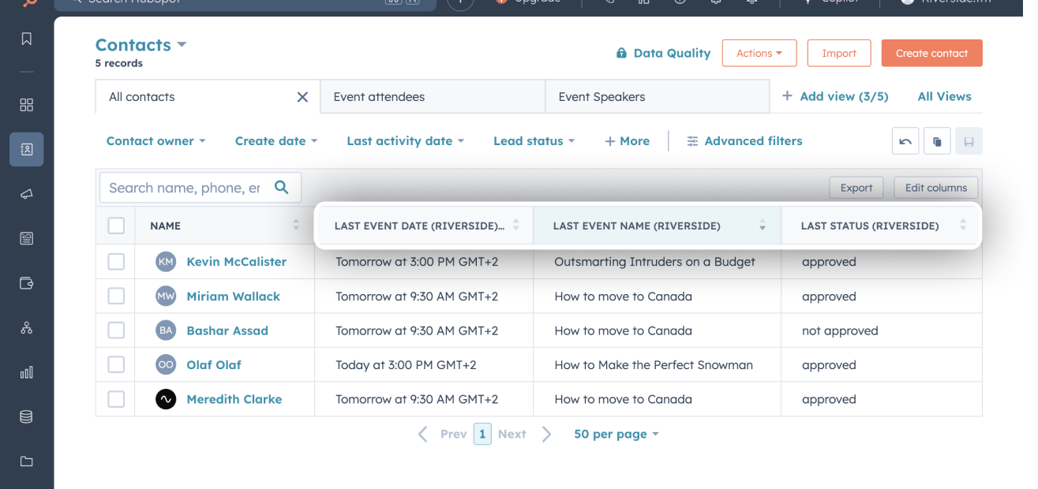Open All Views
The height and width of the screenshot is (489, 1038).
click(x=944, y=96)
